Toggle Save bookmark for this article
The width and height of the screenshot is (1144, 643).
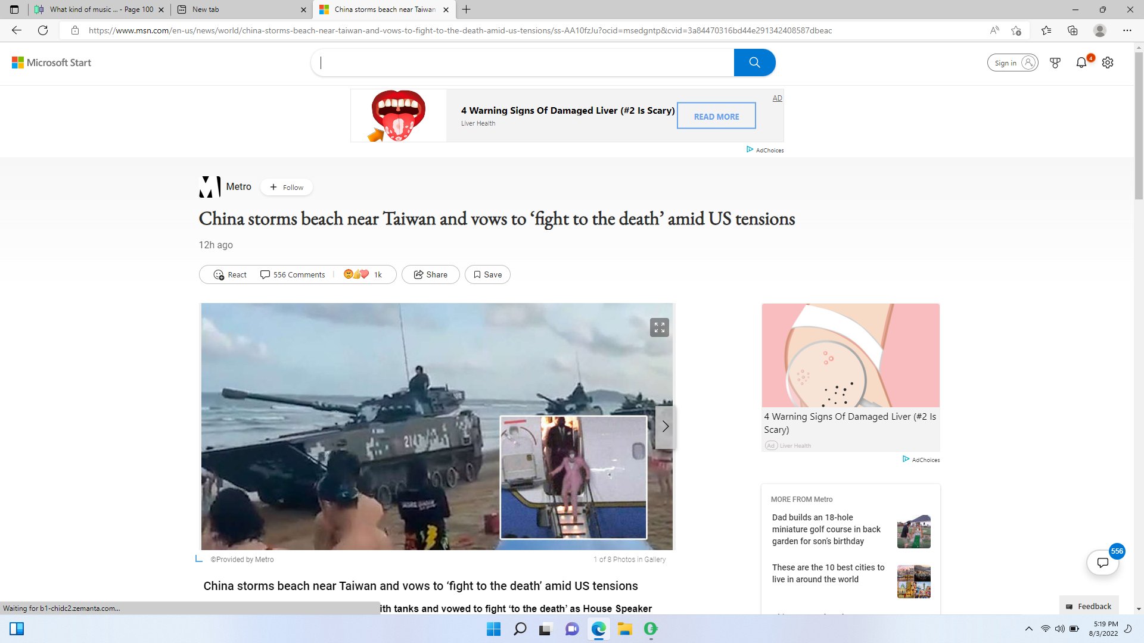click(487, 274)
